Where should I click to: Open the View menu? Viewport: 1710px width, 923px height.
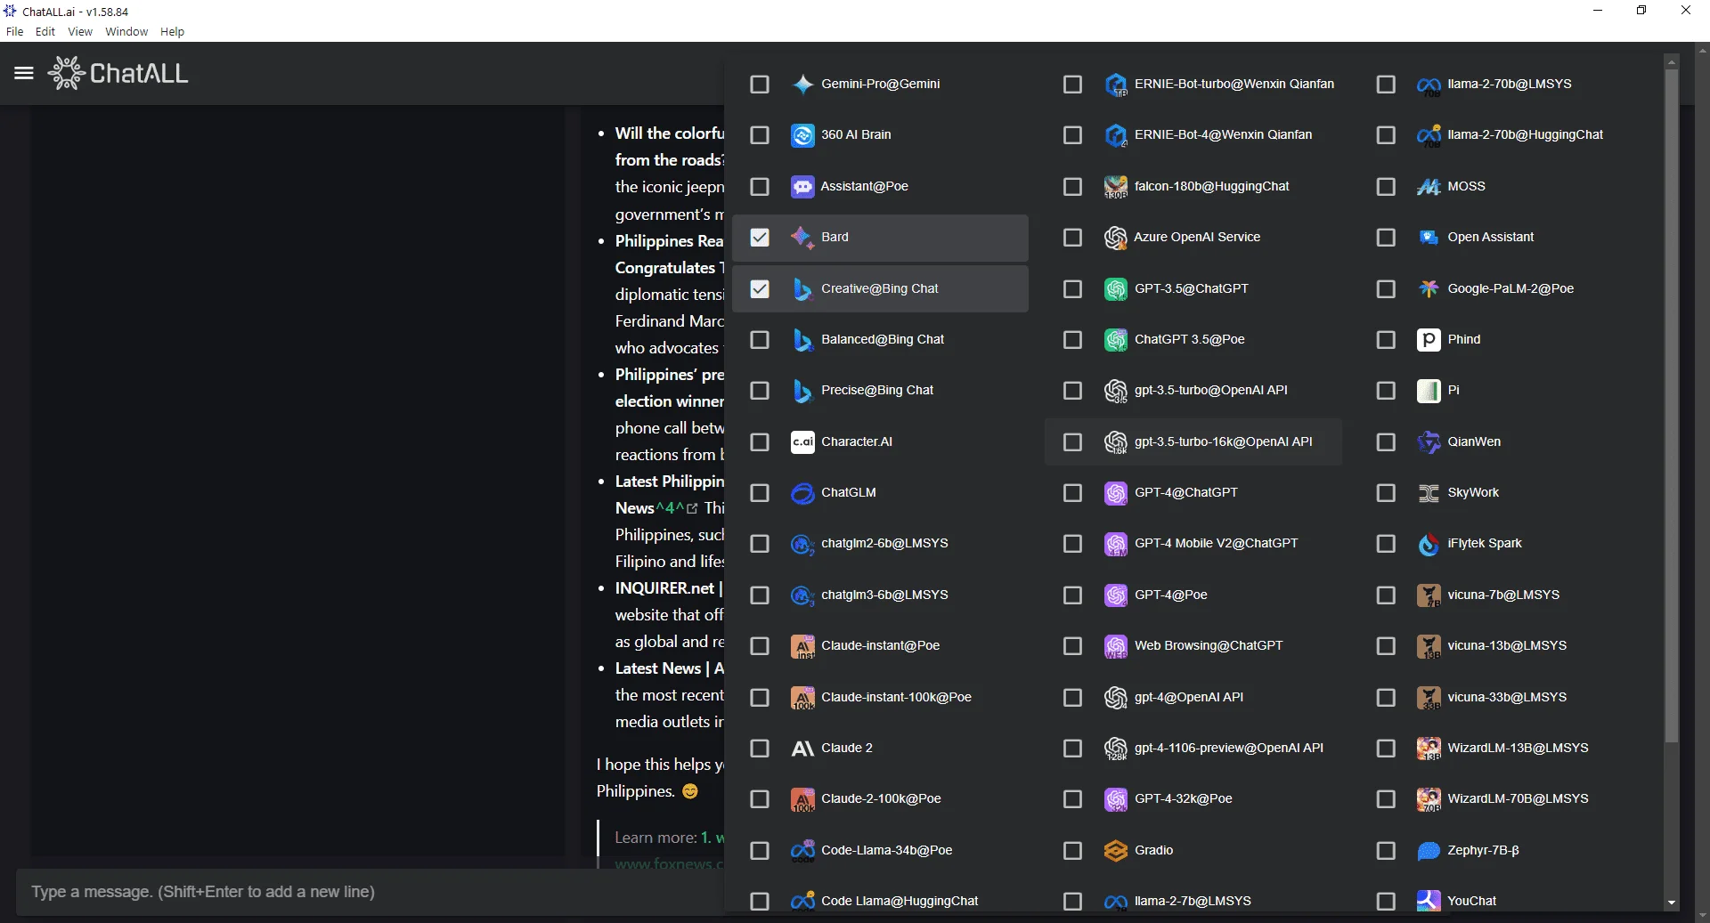(x=80, y=32)
